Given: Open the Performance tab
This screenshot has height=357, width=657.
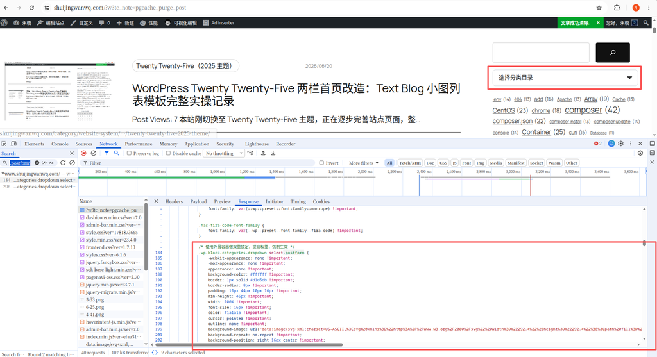Looking at the screenshot, I should click(139, 144).
